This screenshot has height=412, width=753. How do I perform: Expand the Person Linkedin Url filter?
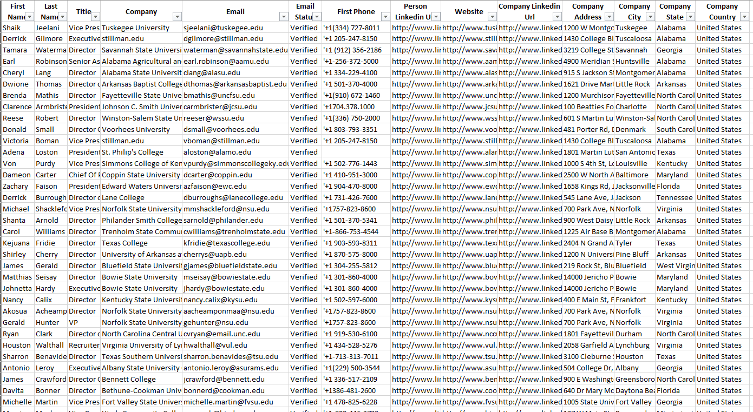436,17
